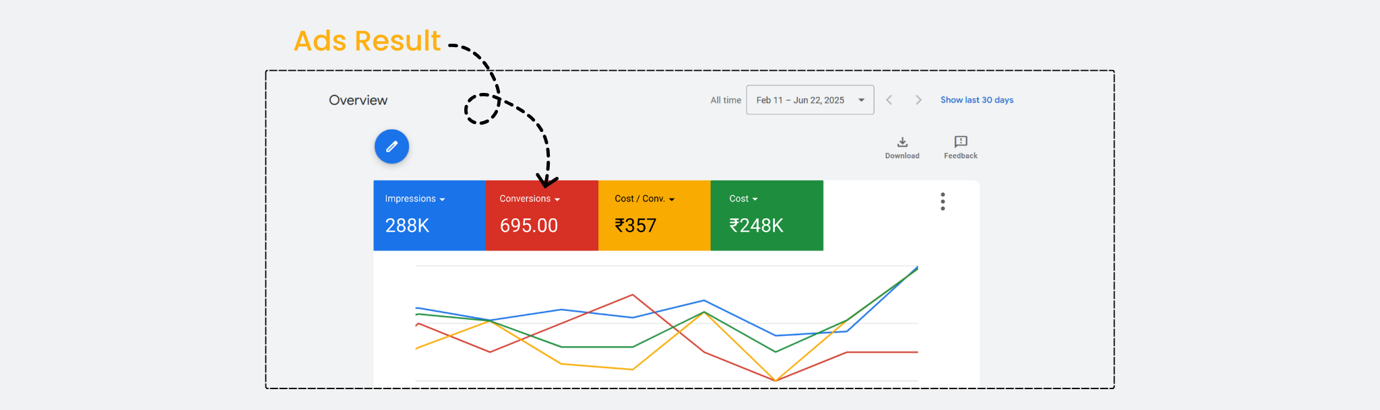The width and height of the screenshot is (1380, 410).
Task: Select the ₹248K cost scorecard value
Action: [756, 226]
